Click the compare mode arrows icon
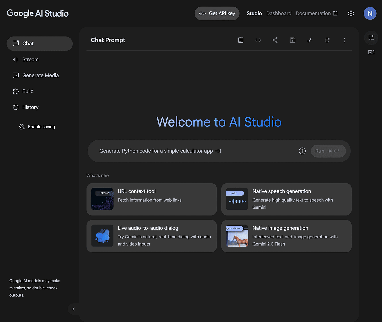 310,40
